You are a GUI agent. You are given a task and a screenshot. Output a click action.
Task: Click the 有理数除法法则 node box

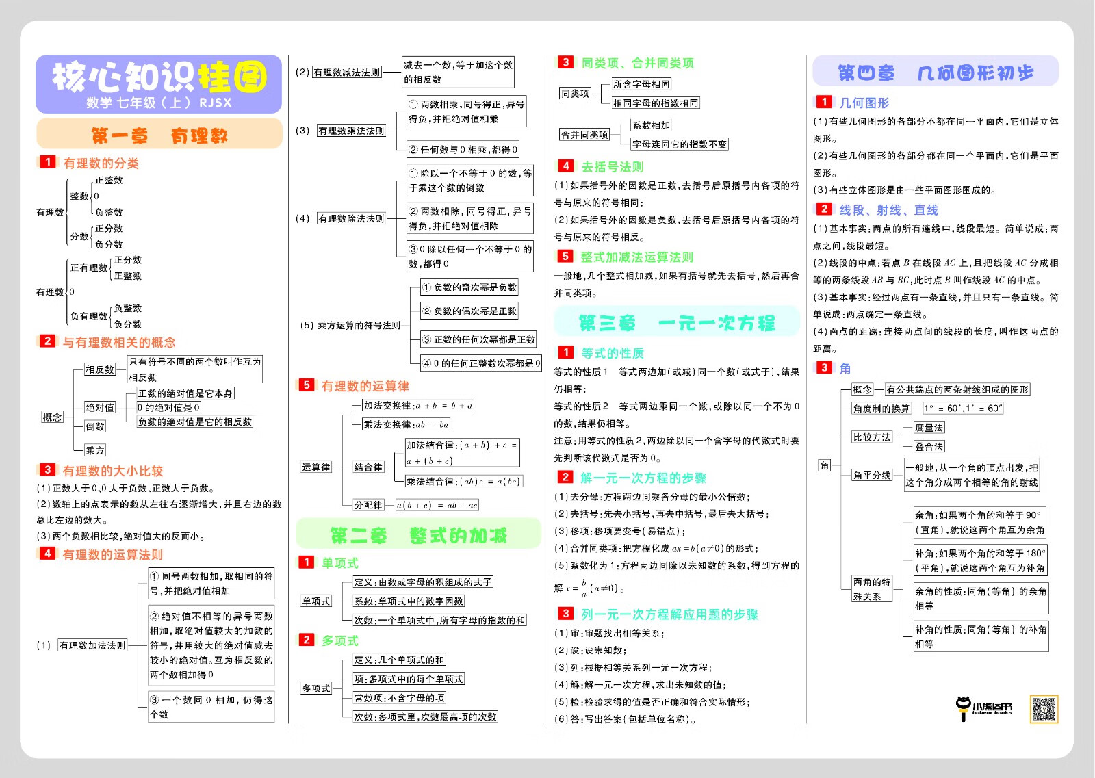[x=351, y=219]
